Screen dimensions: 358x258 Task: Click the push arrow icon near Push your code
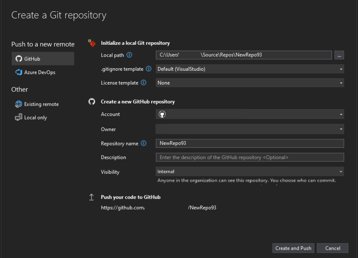point(92,196)
